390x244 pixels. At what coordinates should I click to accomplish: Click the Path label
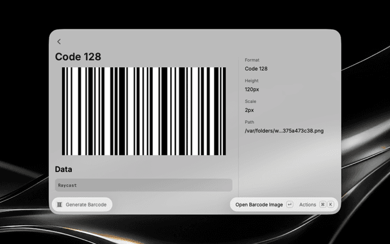point(249,122)
